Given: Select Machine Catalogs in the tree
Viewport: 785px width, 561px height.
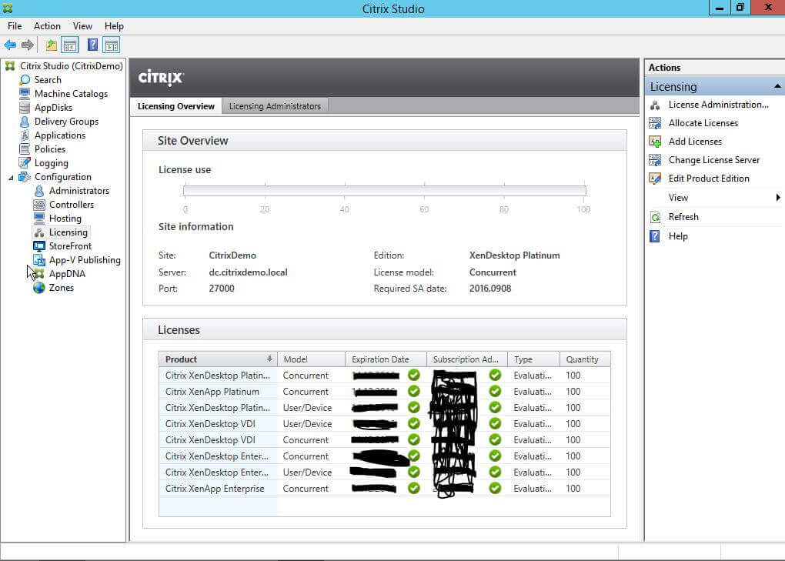Looking at the screenshot, I should [71, 94].
